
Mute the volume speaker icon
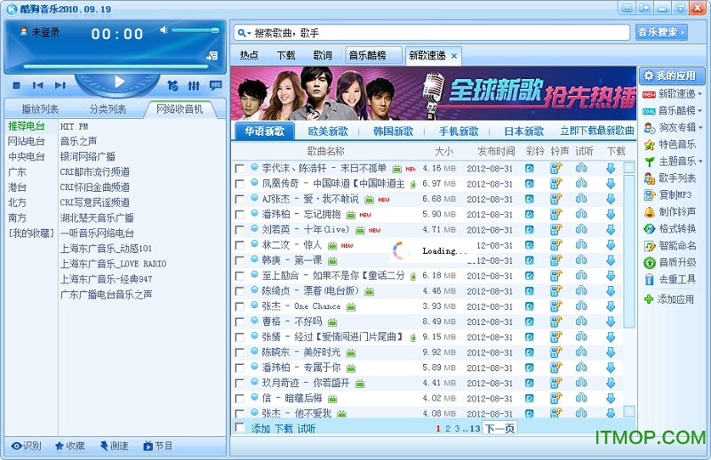(x=164, y=30)
